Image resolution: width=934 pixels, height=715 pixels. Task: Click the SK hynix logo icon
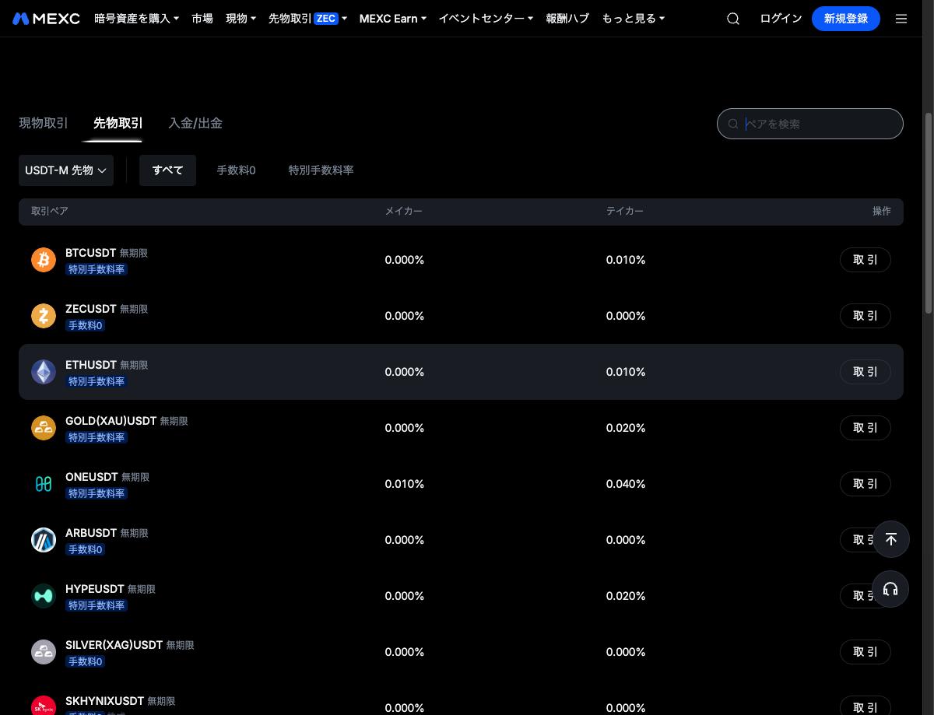44,706
